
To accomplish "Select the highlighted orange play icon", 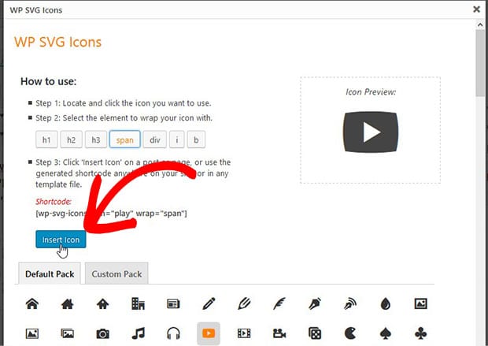I will 209,333.
